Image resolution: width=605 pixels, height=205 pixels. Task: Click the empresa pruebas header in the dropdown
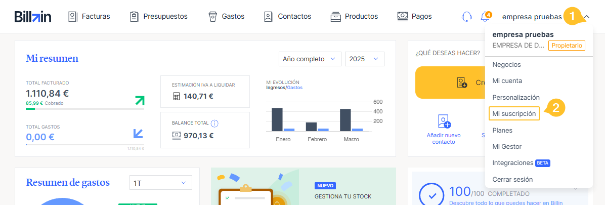click(x=523, y=35)
